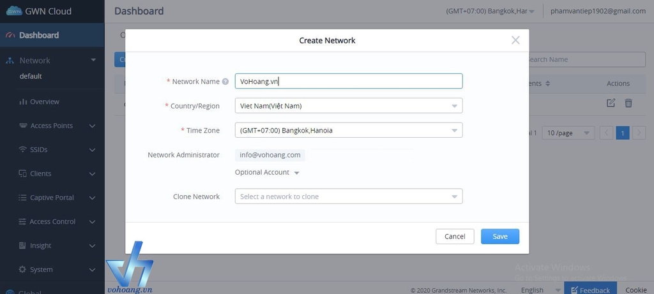The width and height of the screenshot is (654, 294).
Task: Click the Network Name help icon
Action: pos(225,82)
